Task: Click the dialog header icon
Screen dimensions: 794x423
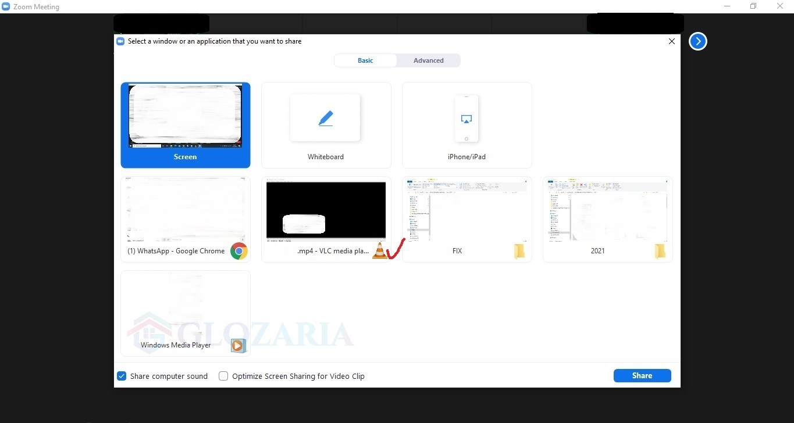Action: tap(120, 41)
